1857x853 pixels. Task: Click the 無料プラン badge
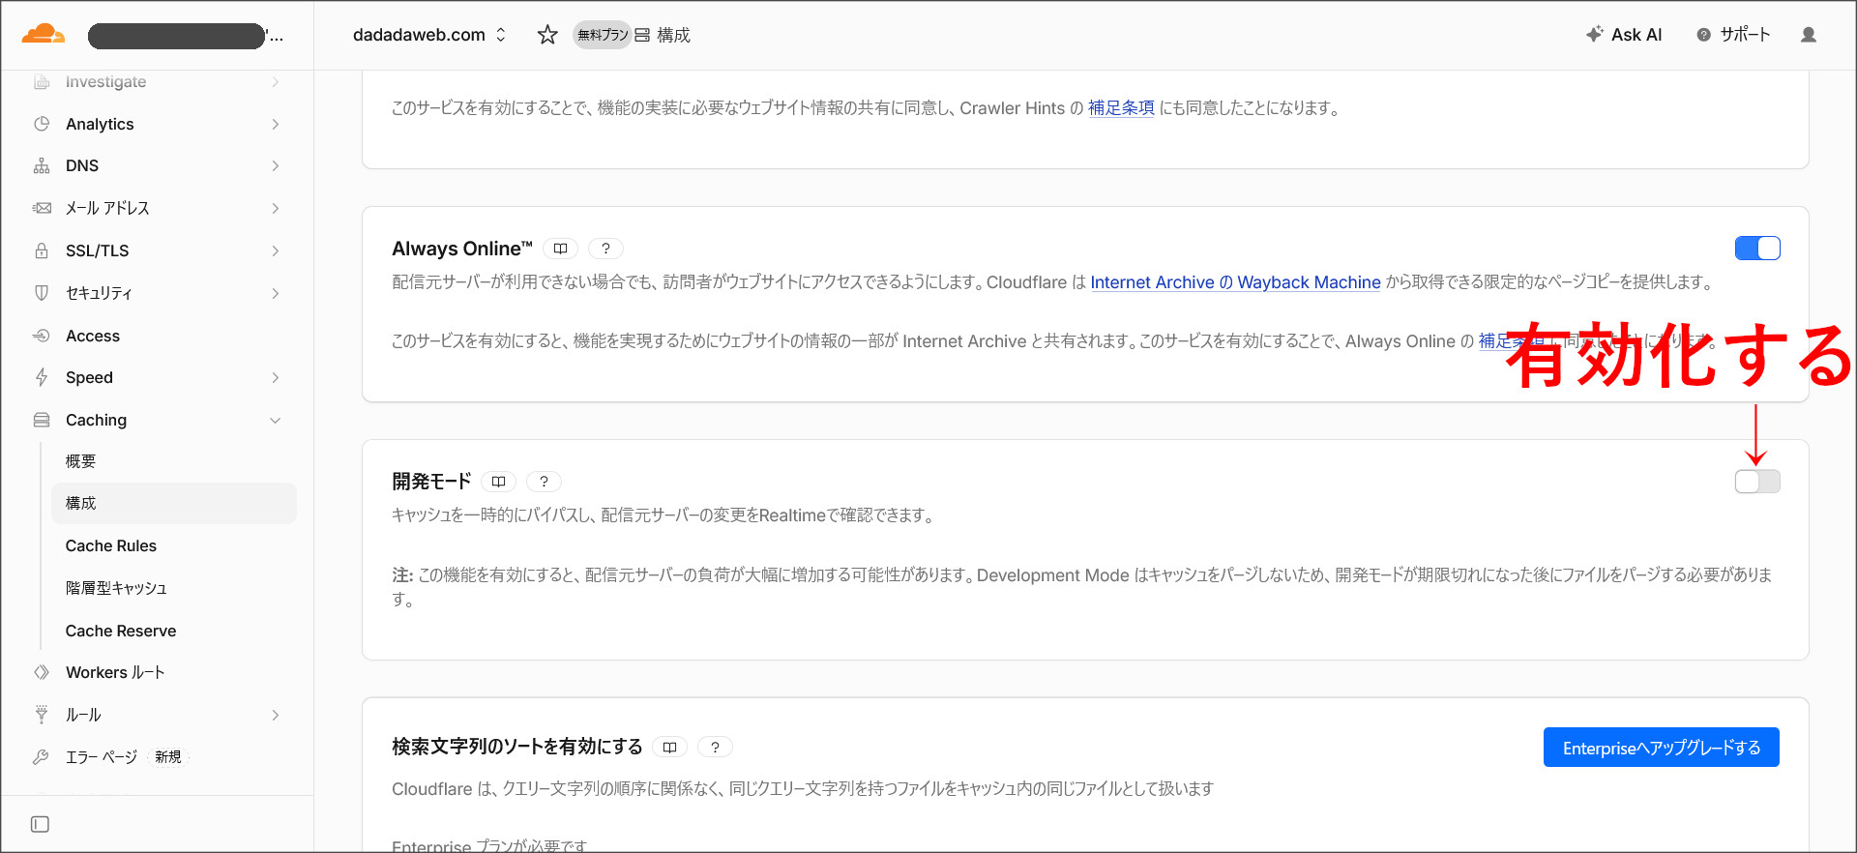(603, 35)
